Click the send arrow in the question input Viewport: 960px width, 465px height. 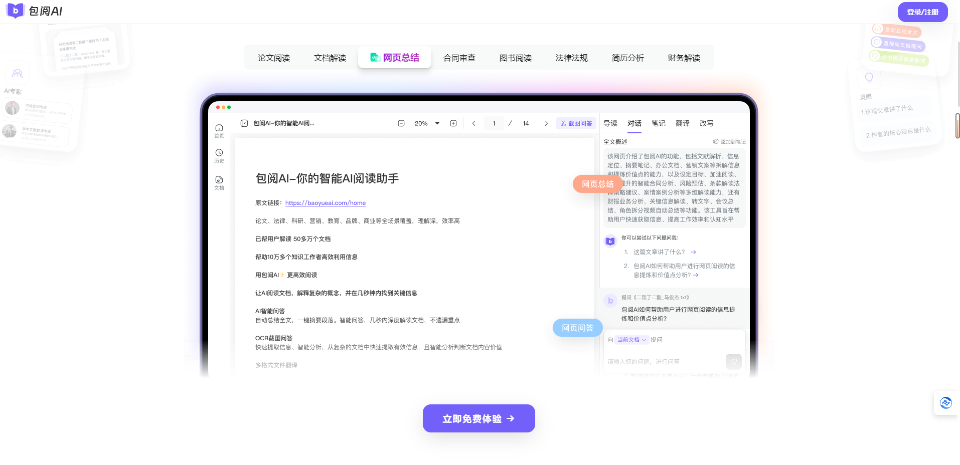tap(733, 361)
